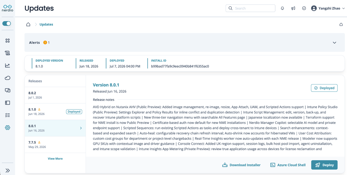Click the Released date Jun 18, 2026 in summary
Viewport: 347px width, 175px height.
click(89, 66)
